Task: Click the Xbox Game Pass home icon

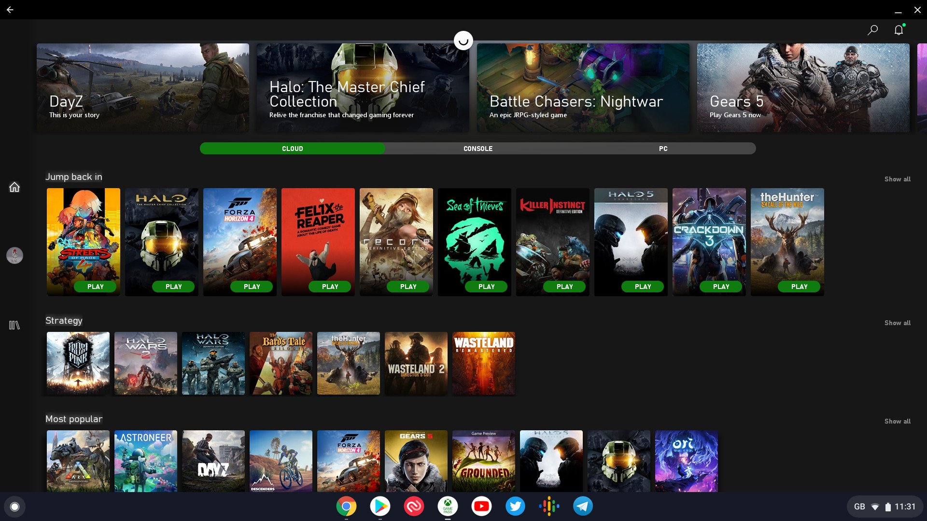Action: [x=14, y=187]
